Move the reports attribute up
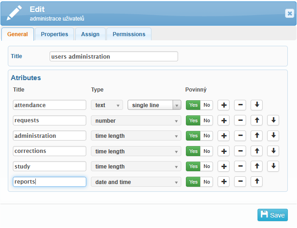Screen dimensions: 297x228 click(x=257, y=182)
